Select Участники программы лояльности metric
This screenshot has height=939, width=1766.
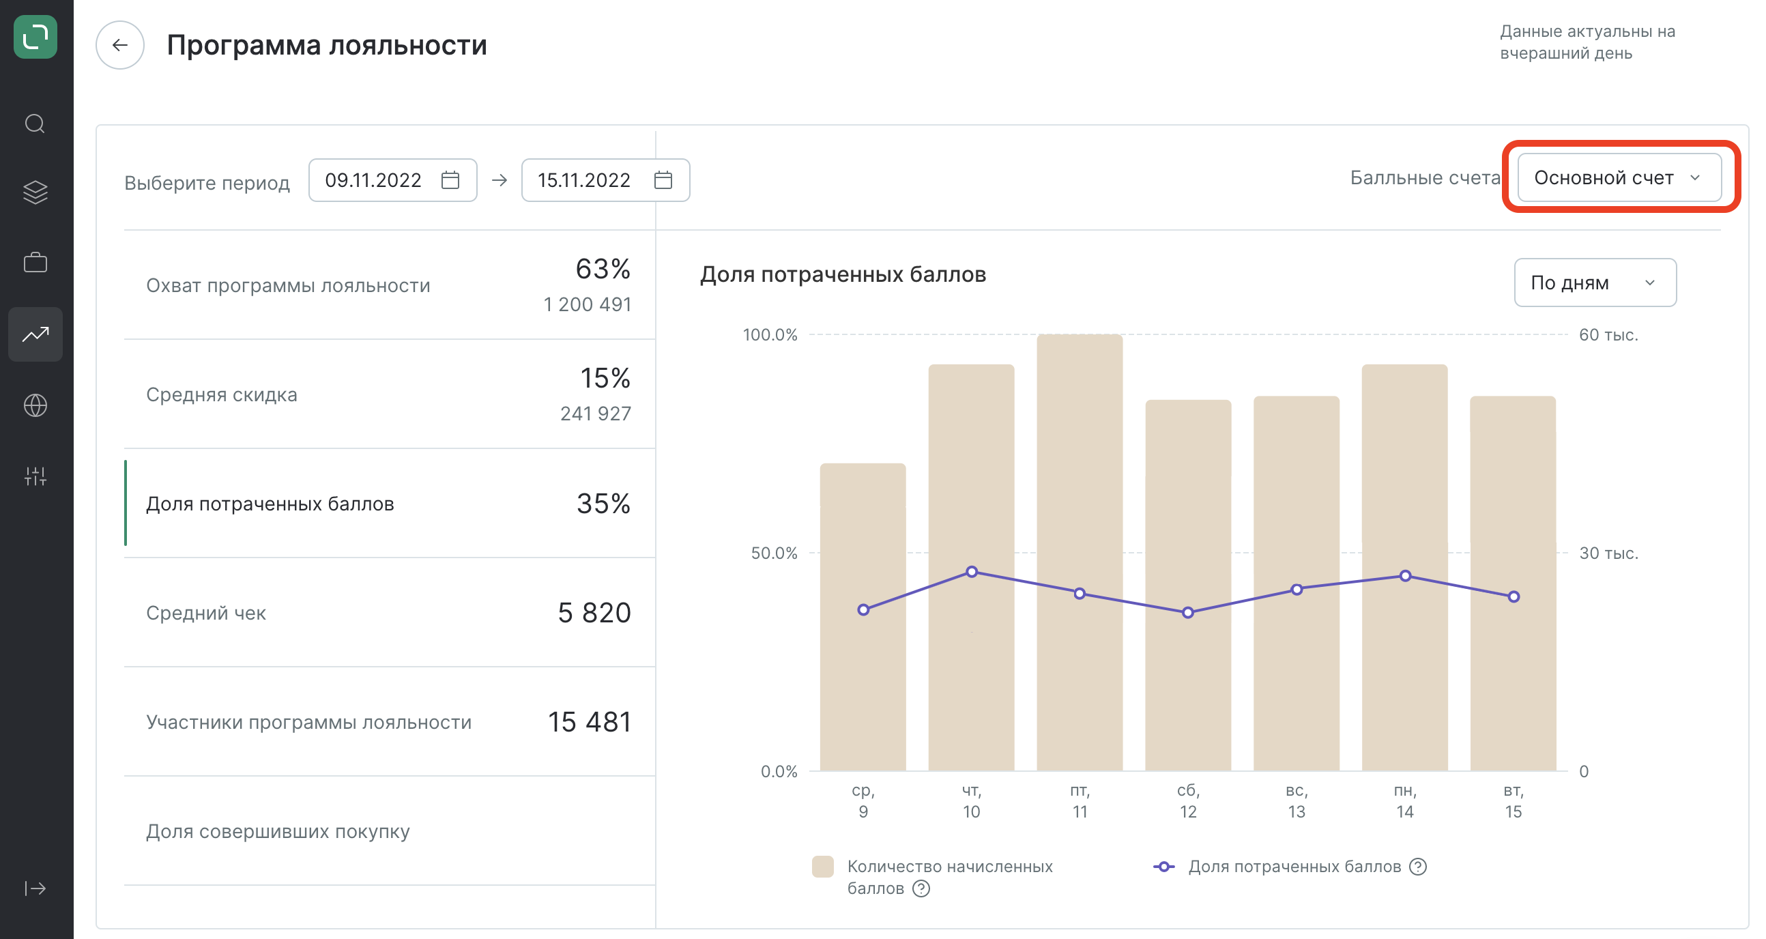coord(390,722)
